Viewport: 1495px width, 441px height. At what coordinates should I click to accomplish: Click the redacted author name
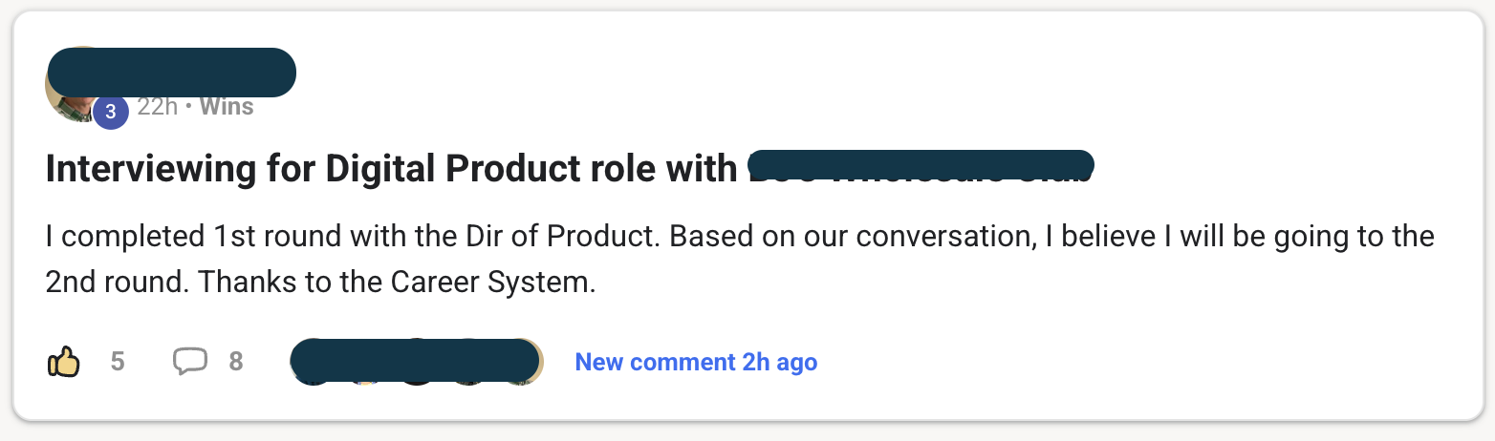click(172, 72)
